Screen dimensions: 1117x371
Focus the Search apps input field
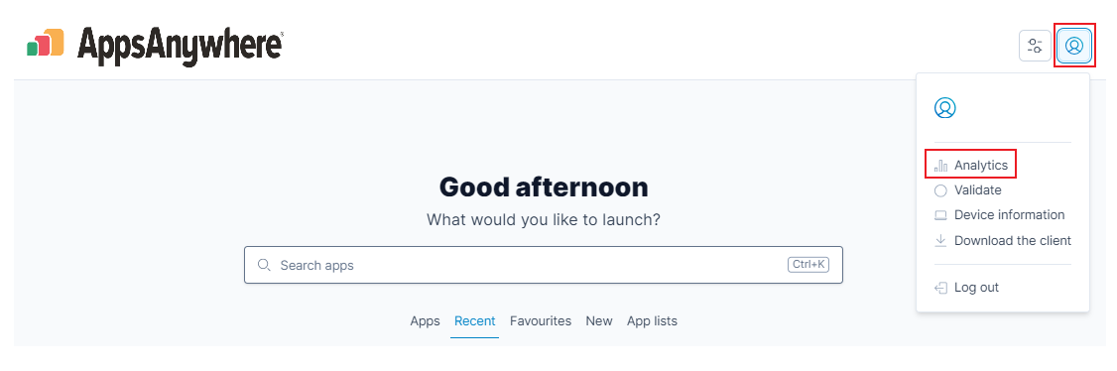coord(544,265)
